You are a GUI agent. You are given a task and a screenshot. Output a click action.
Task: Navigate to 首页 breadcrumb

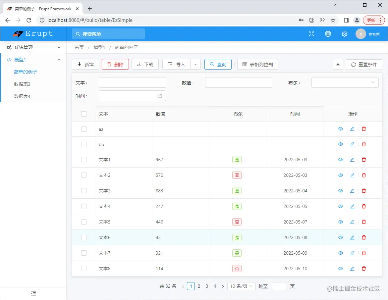tap(79, 47)
